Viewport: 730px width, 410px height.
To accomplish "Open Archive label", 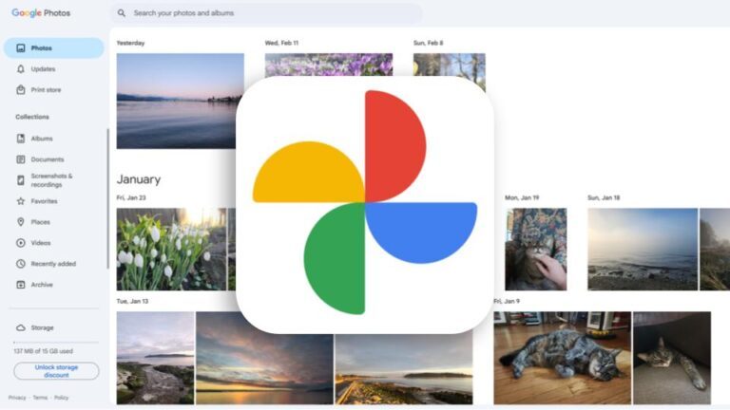I will pyautogui.click(x=42, y=285).
